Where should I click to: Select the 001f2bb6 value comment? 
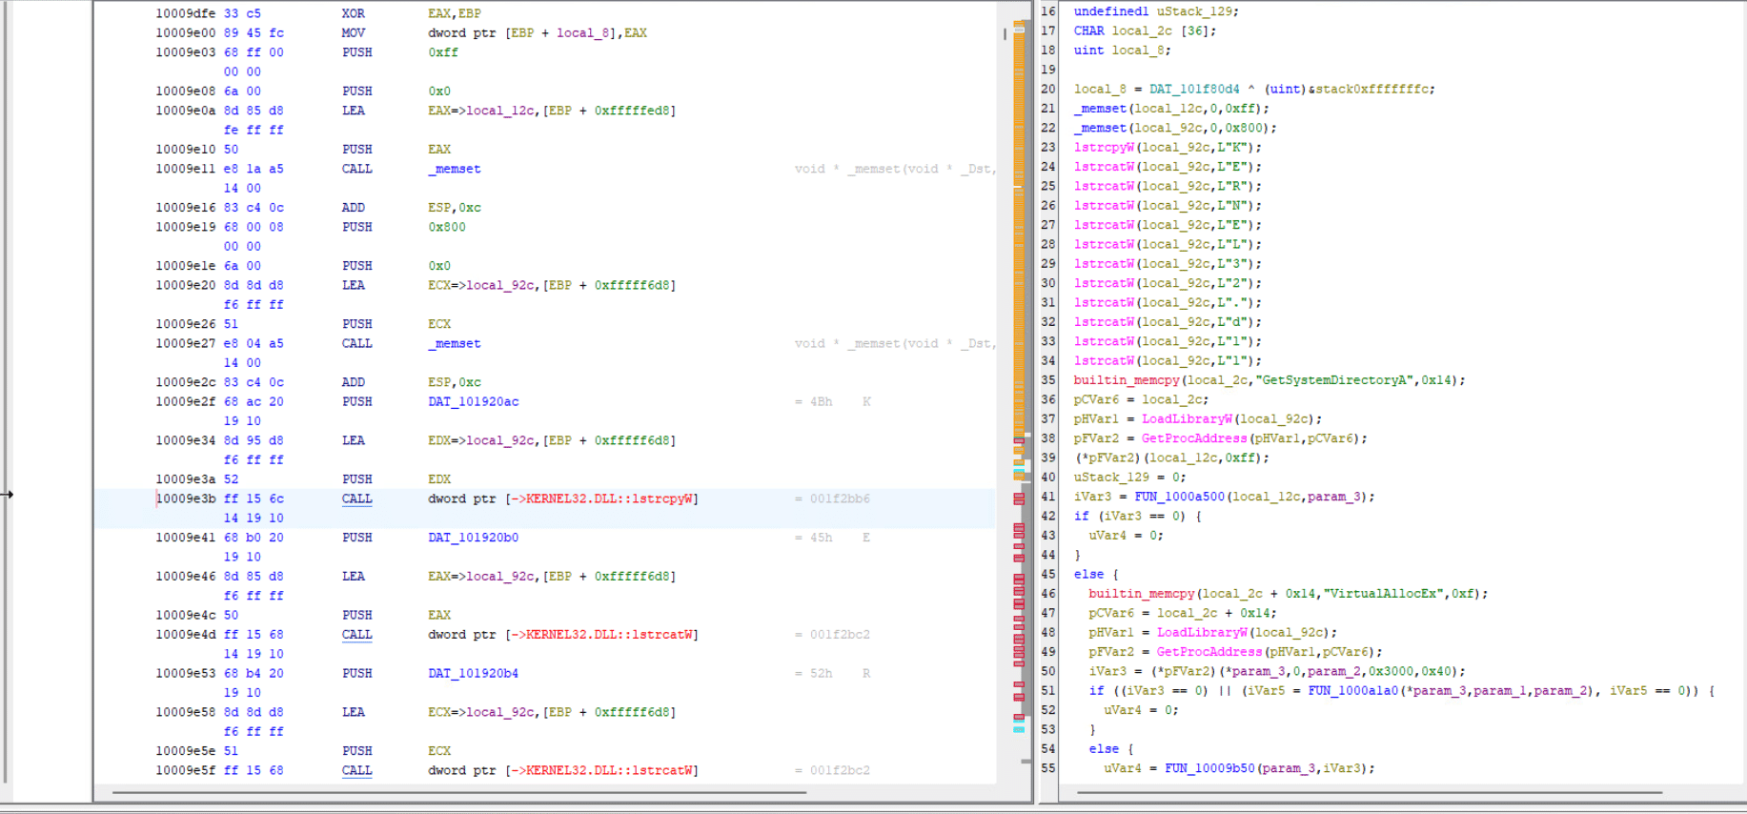coord(840,499)
